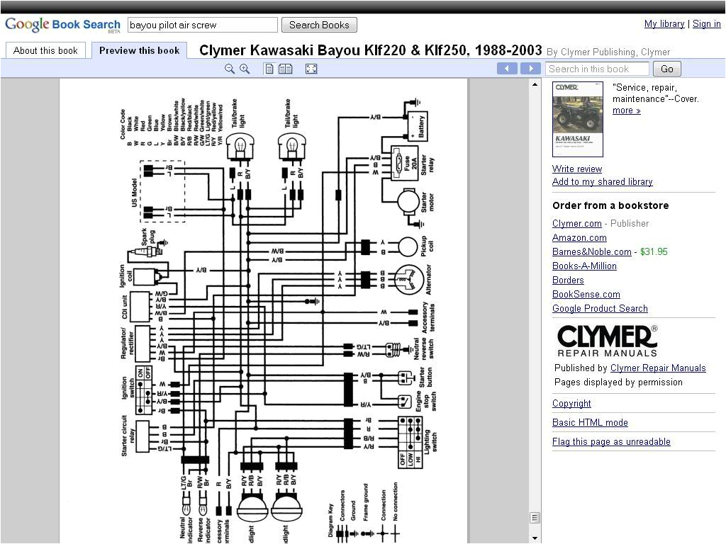
Task: Open the About this book tab
Action: [x=45, y=50]
